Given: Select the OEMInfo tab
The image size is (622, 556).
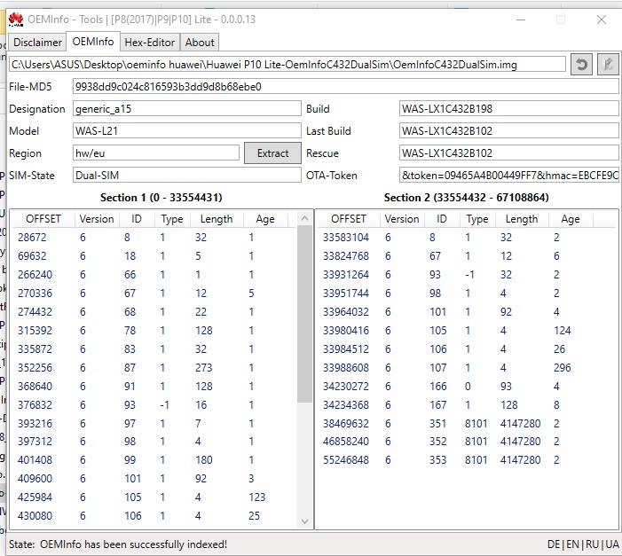Looking at the screenshot, I should (93, 42).
